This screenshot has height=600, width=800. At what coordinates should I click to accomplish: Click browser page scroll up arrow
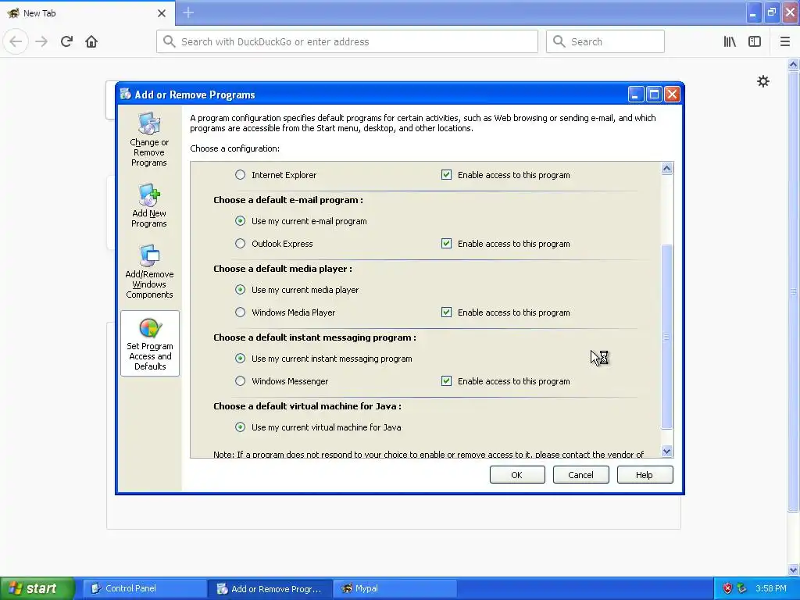pos(793,64)
